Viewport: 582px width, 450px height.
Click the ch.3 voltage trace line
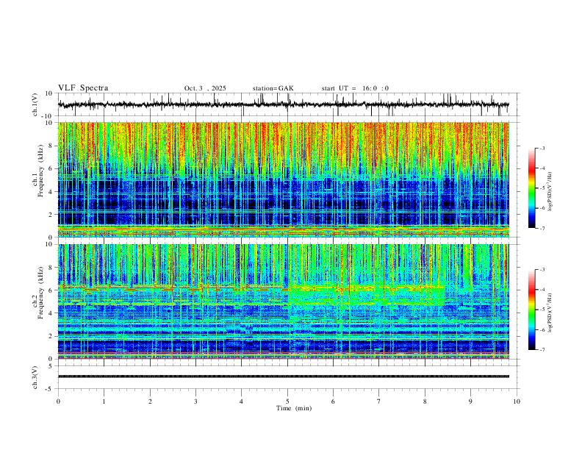(283, 376)
